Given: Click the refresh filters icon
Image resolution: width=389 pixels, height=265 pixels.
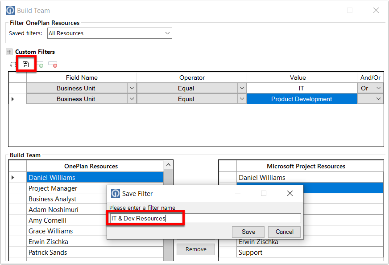Looking at the screenshot, I should pyautogui.click(x=13, y=65).
